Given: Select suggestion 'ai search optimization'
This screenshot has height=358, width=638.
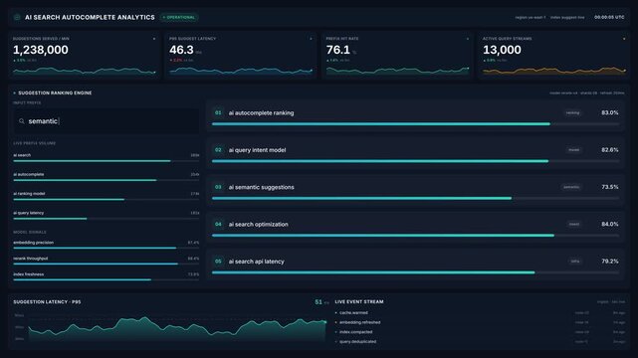Looking at the screenshot, I should (x=415, y=228).
